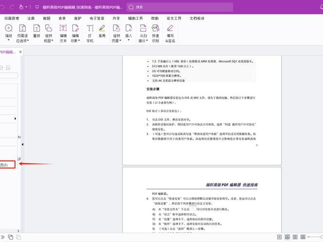Click the left panel search input box
The height and width of the screenshot is (242, 323).
tap(9, 75)
